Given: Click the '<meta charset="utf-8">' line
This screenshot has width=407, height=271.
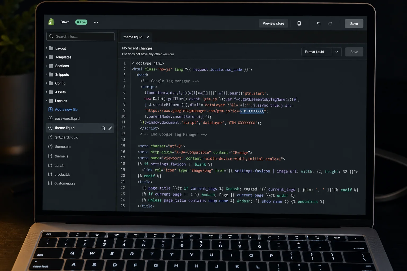Looking at the screenshot, I should point(161,146).
